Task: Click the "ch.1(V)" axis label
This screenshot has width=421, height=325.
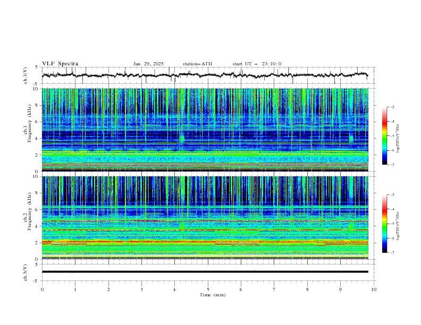Action: click(x=26, y=75)
